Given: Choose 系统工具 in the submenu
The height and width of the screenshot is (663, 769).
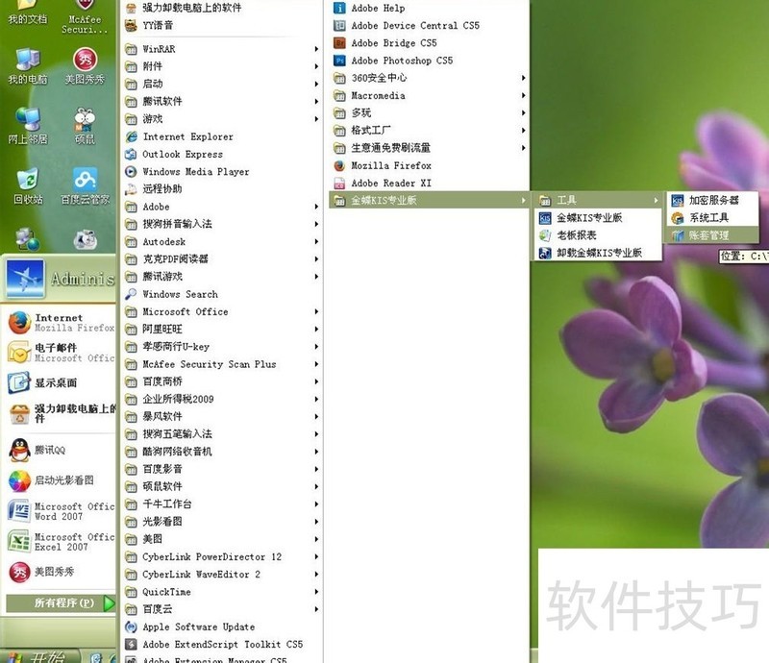Looking at the screenshot, I should point(708,218).
